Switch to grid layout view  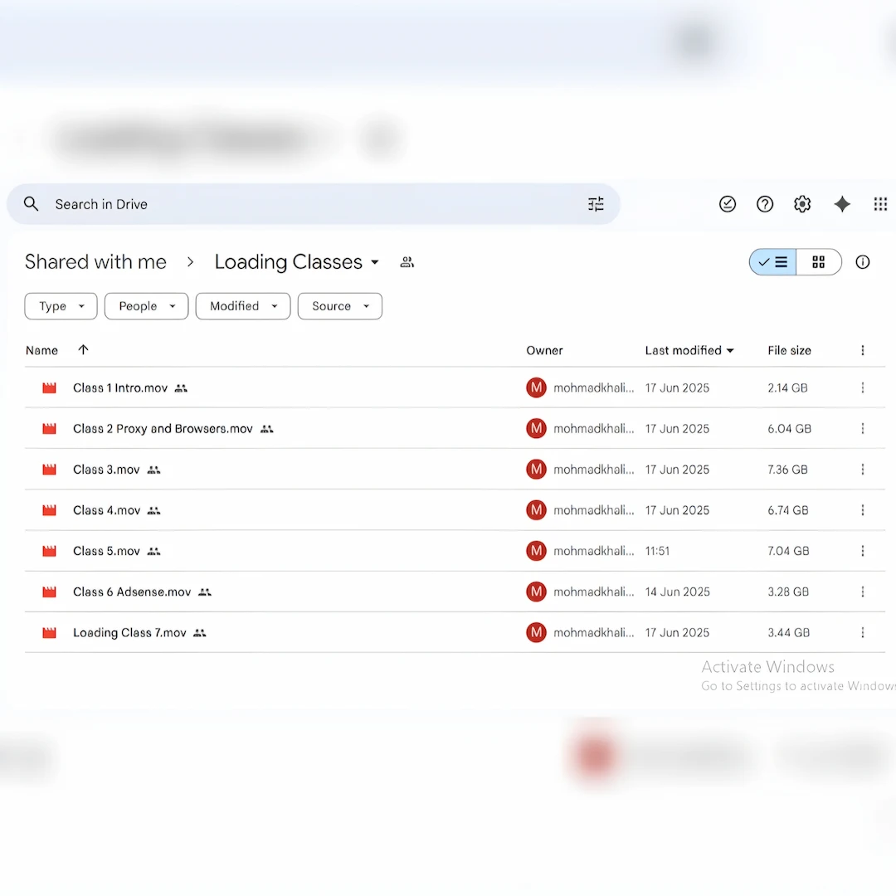[x=819, y=262]
